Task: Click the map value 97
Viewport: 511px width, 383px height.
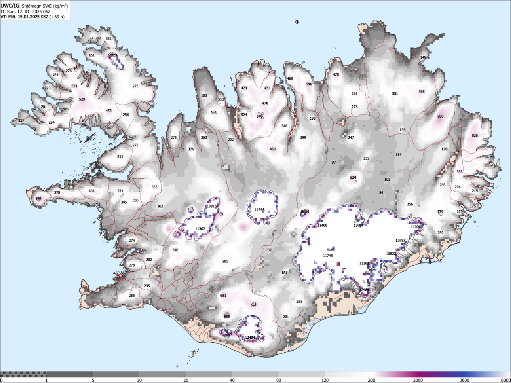Action: coord(334,162)
